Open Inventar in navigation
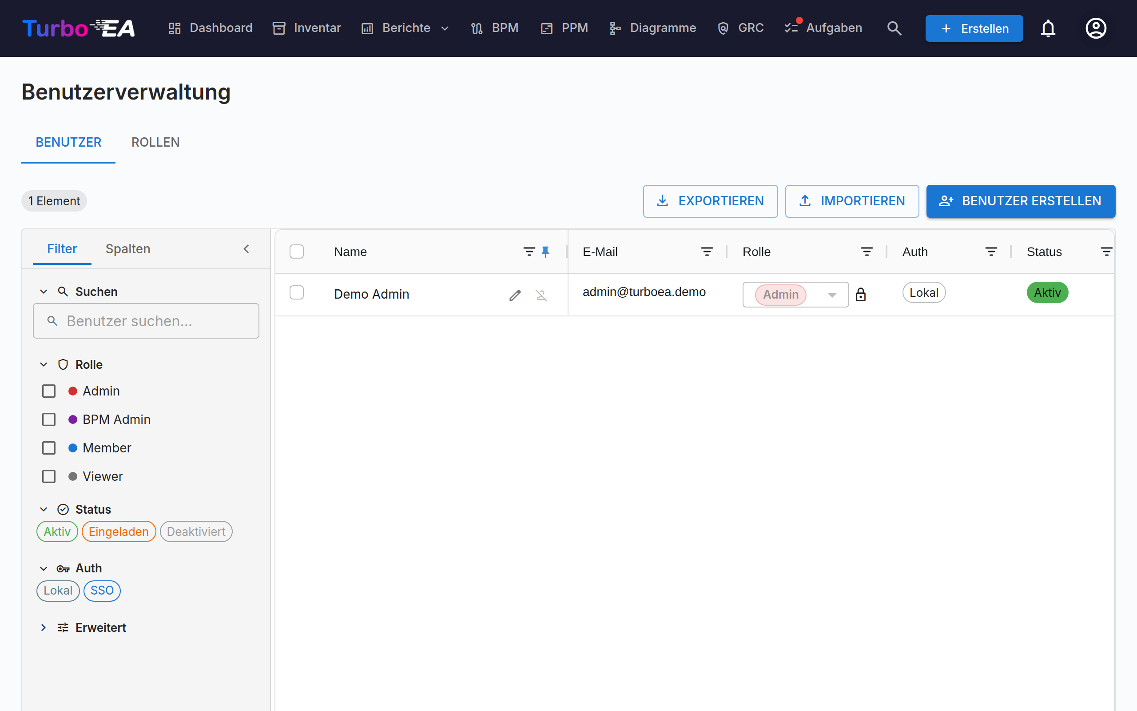This screenshot has height=711, width=1137. tap(307, 28)
